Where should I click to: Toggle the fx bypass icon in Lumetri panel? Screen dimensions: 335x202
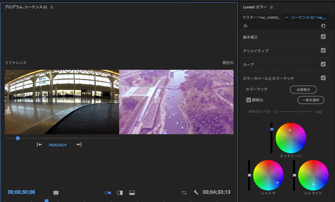click(x=246, y=26)
